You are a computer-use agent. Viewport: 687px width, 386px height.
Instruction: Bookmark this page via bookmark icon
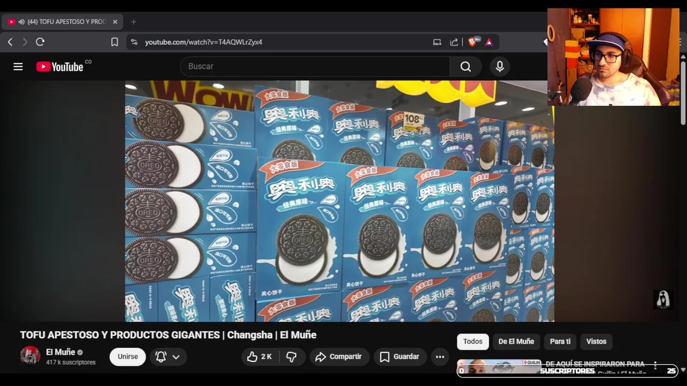point(114,42)
